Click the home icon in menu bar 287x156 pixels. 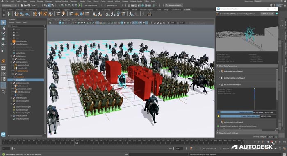(2, 1)
